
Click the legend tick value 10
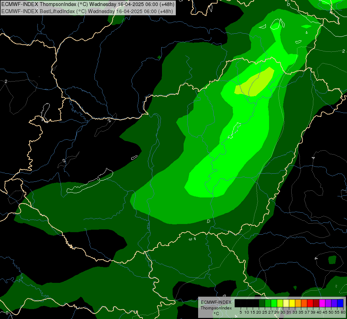247,312
